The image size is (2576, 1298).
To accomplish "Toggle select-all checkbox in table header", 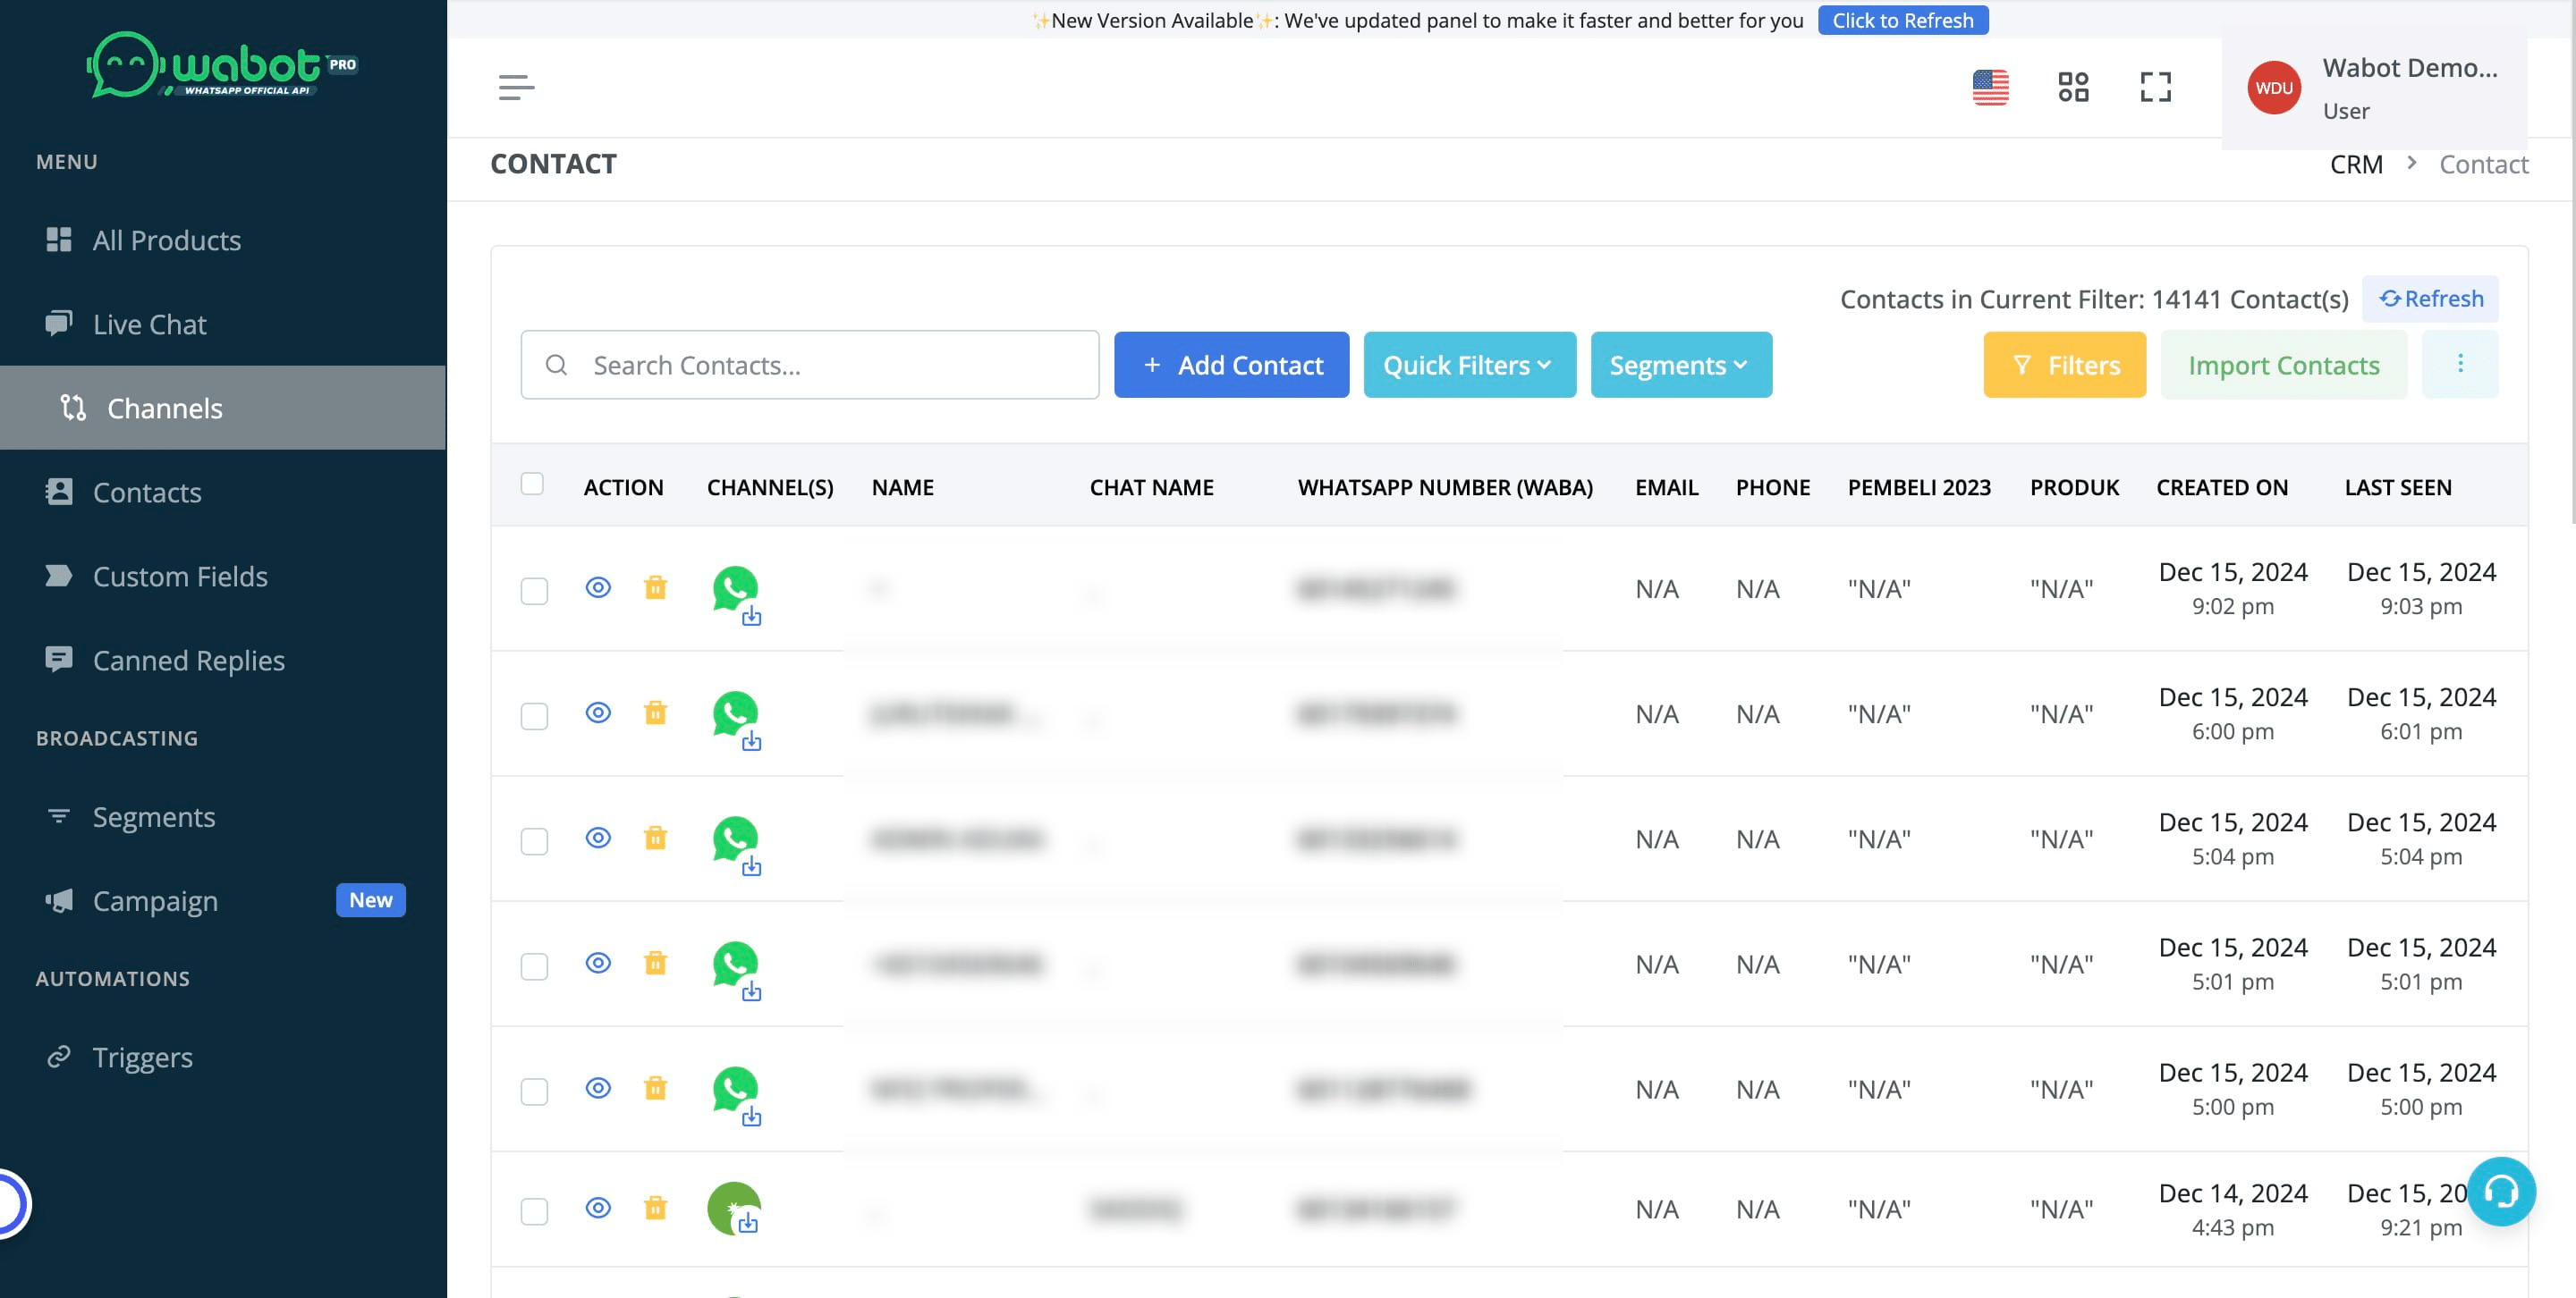I will (x=532, y=485).
